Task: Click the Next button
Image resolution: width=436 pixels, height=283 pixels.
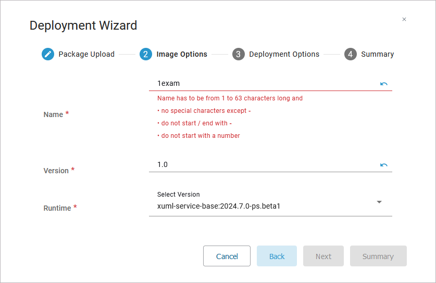Action: click(323, 256)
